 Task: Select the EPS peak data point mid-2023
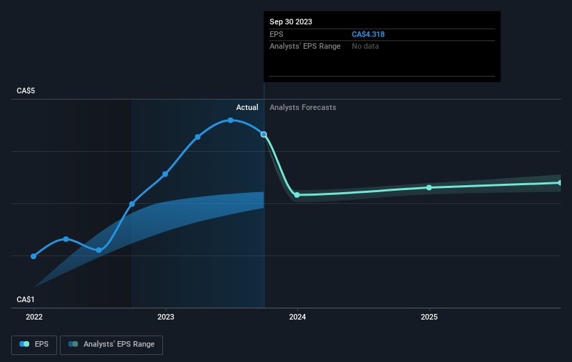[x=231, y=120]
